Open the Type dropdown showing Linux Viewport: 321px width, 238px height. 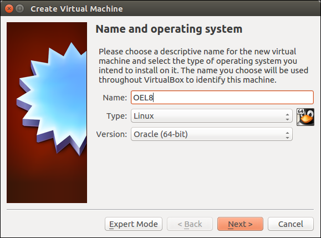coord(212,116)
